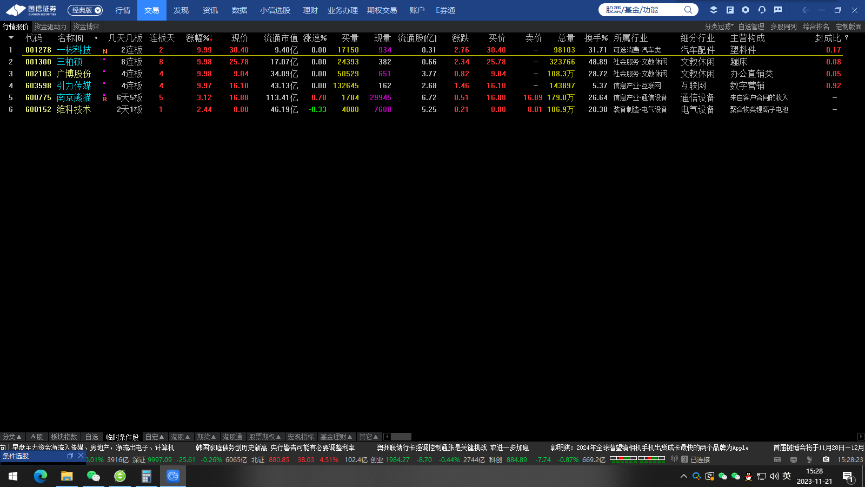The width and height of the screenshot is (865, 487).
Task: Open the 交易 menu tab
Action: coord(152,10)
